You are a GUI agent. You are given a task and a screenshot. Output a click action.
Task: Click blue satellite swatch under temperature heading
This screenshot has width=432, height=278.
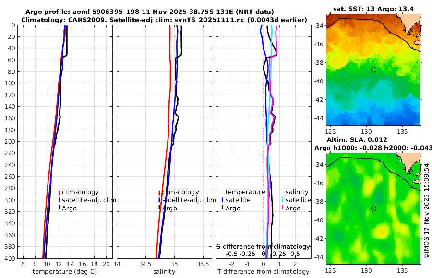click(222, 200)
